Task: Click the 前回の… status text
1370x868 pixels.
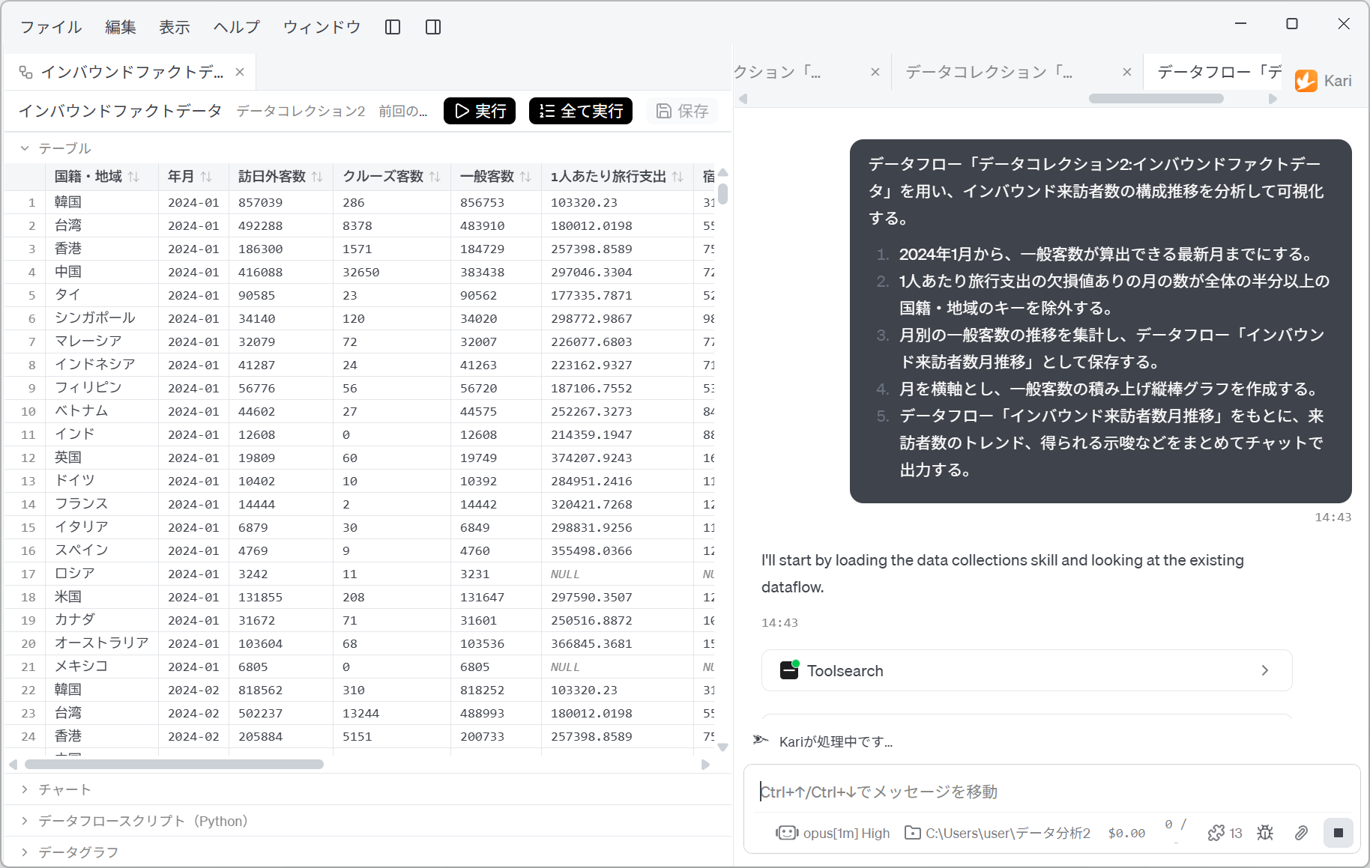Action: pyautogui.click(x=403, y=111)
